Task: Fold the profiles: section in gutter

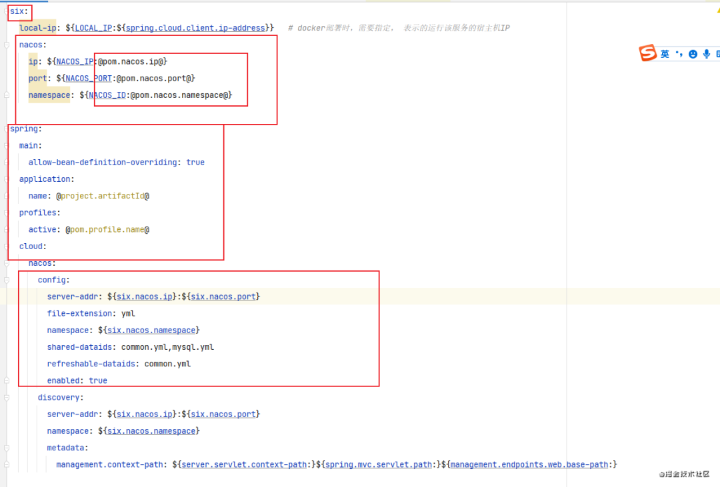Action: (x=7, y=213)
